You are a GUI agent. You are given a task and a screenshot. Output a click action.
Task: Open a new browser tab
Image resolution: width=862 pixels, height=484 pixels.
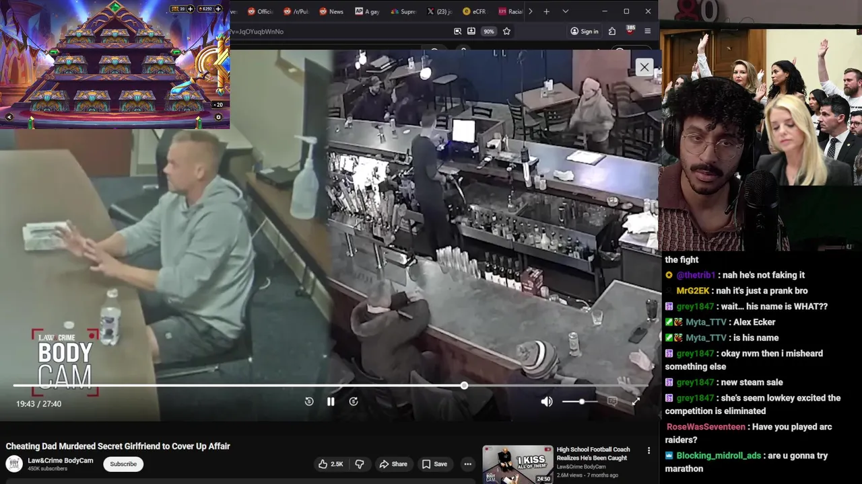(x=546, y=11)
